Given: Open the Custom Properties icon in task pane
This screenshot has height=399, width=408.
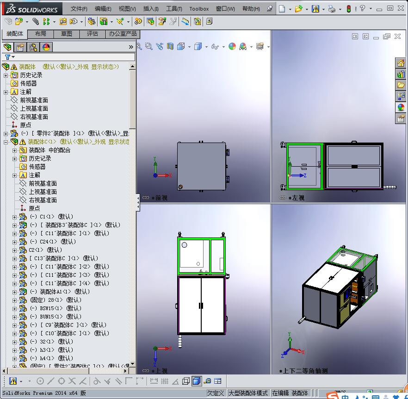Looking at the screenshot, I should (401, 118).
